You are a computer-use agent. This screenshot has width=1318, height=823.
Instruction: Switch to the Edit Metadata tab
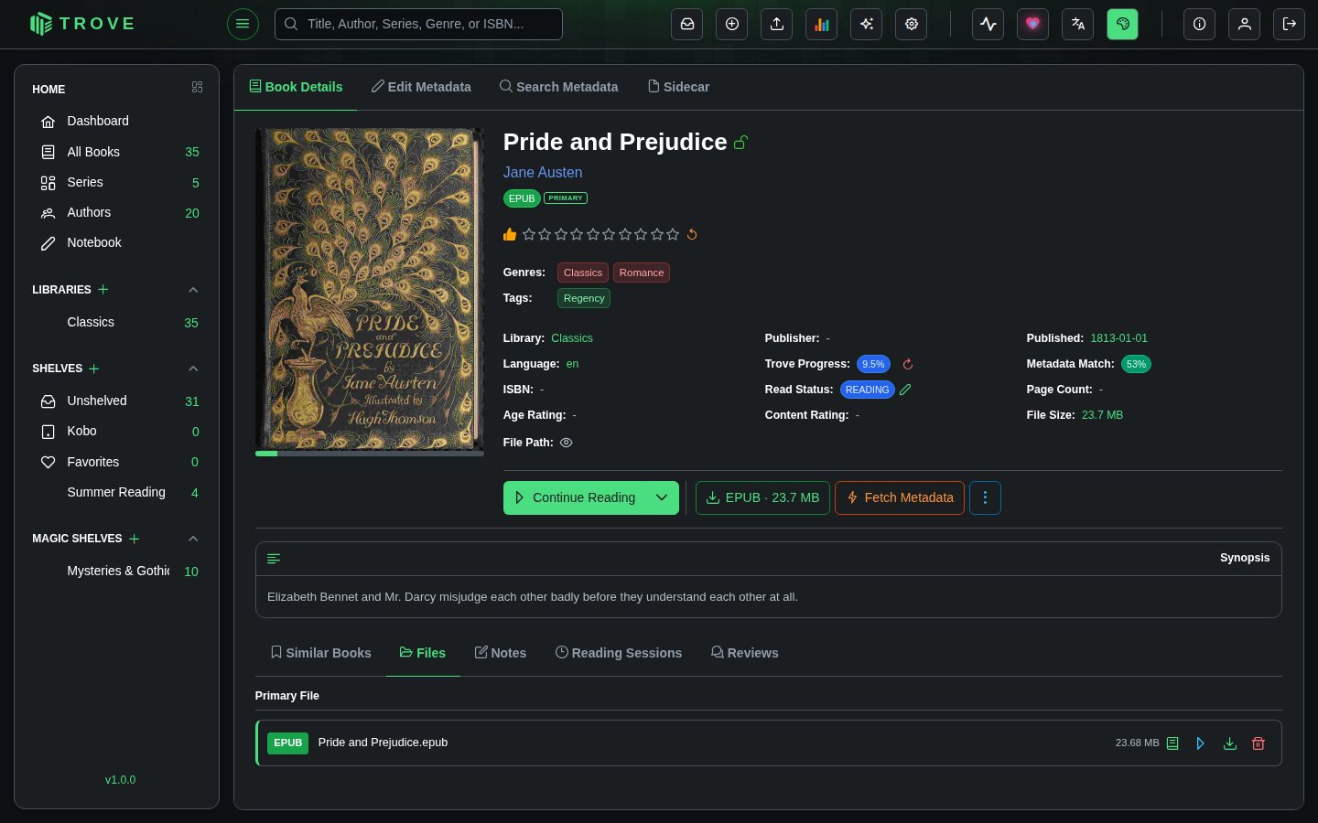tap(421, 87)
